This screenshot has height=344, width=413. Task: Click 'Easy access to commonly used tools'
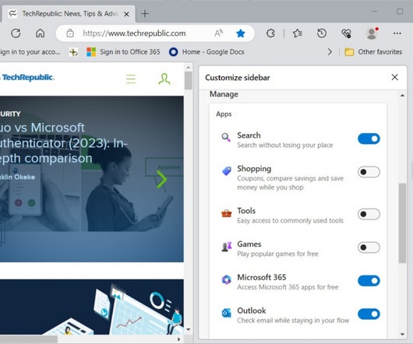coord(290,220)
